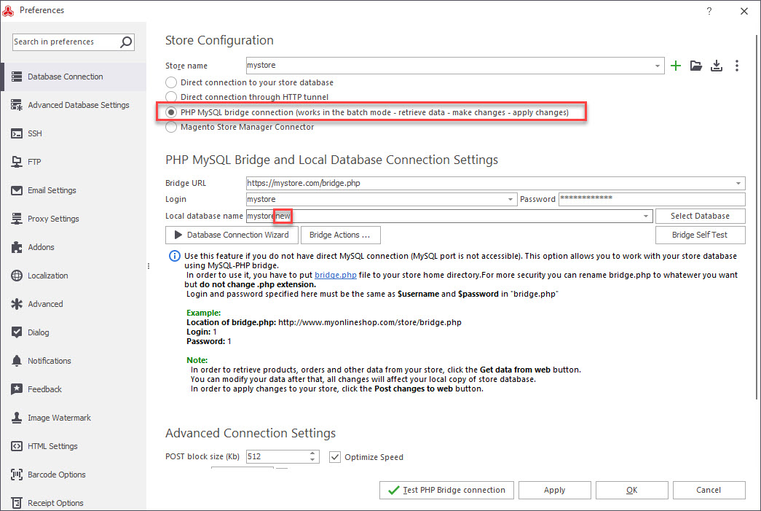Click the Image Watermark stamp icon
The height and width of the screenshot is (511, 761).
click(x=17, y=417)
